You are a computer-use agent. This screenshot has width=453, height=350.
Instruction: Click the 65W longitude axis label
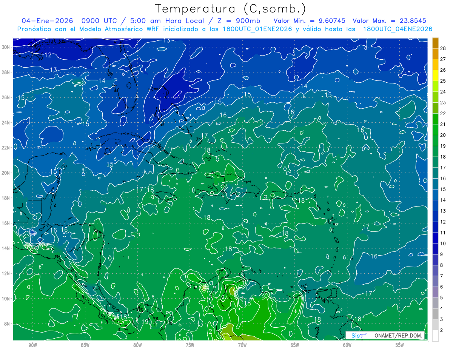coord(295,345)
